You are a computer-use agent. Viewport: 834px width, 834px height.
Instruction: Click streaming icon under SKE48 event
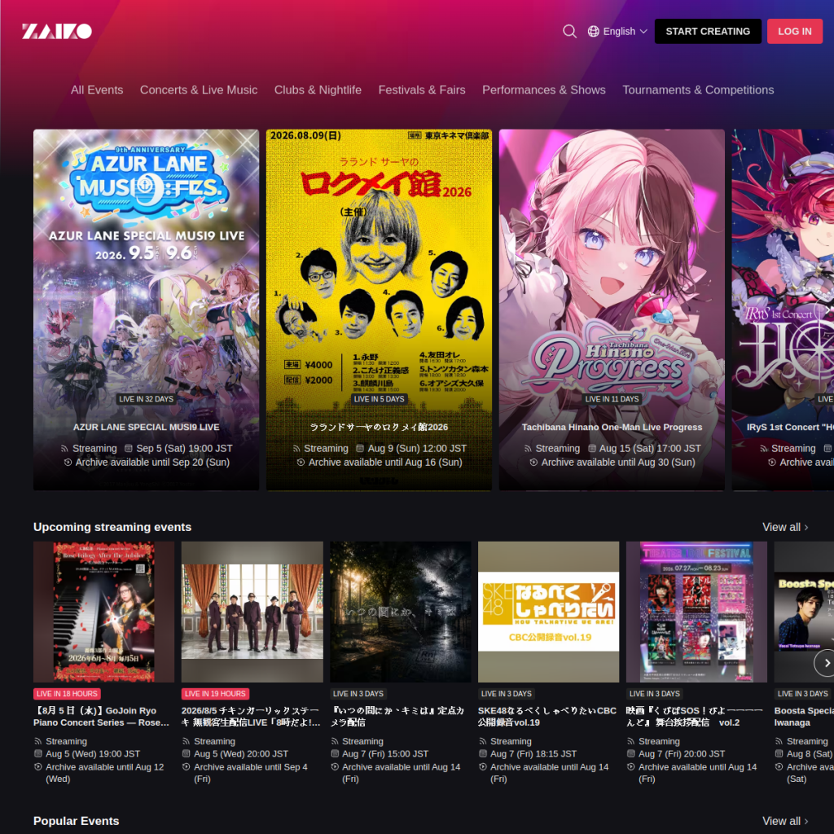pyautogui.click(x=483, y=741)
